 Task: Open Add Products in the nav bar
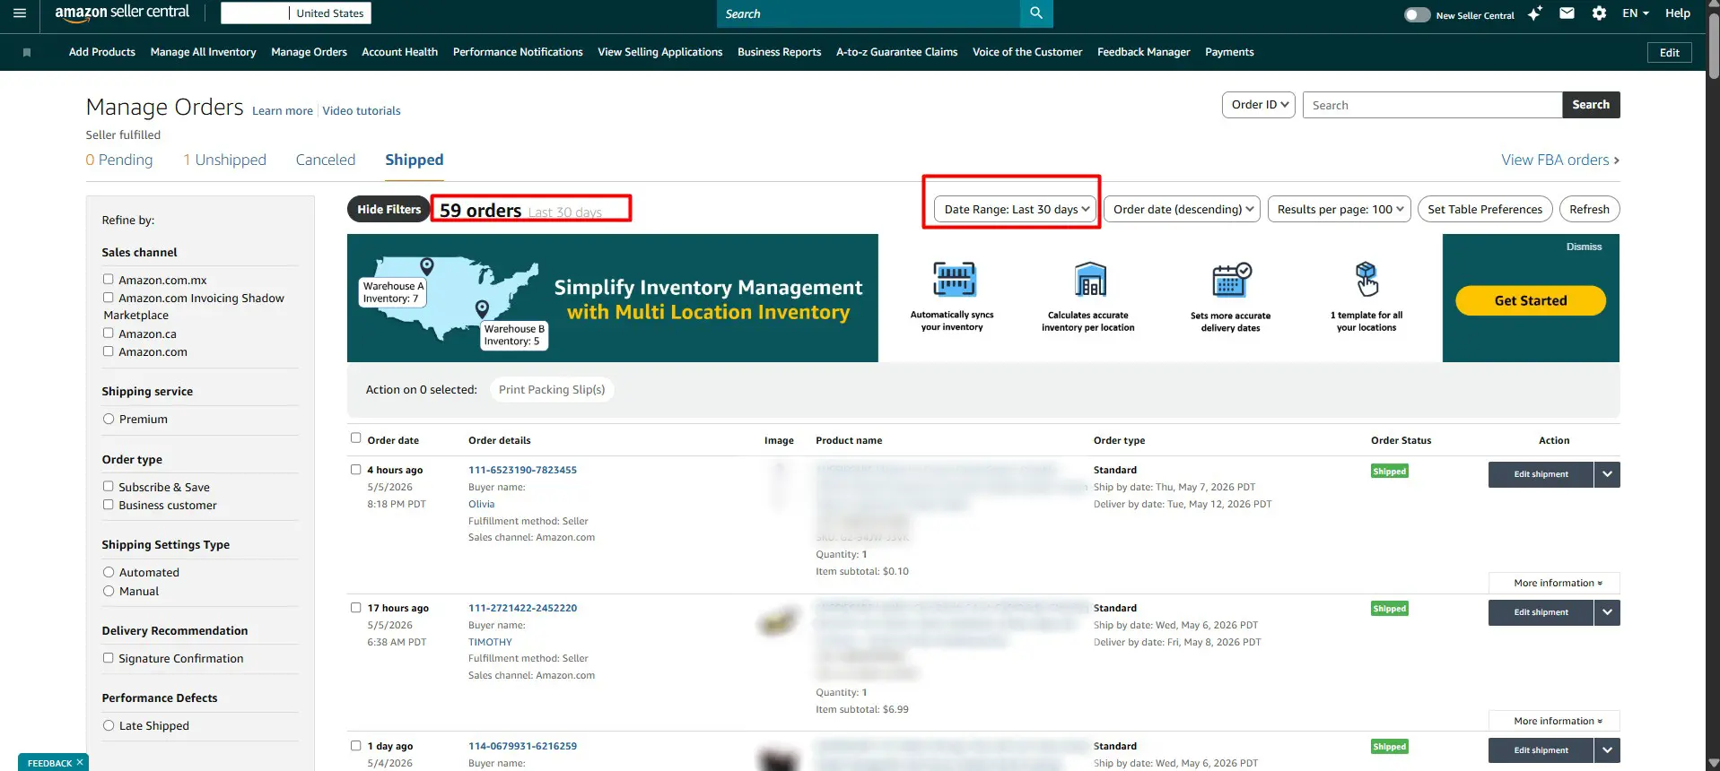coord(102,52)
